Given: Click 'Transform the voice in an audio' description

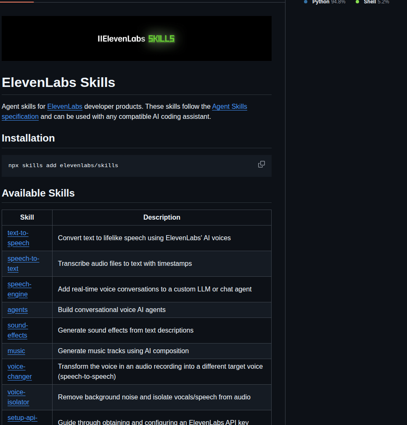Looking at the screenshot, I should click(160, 372).
